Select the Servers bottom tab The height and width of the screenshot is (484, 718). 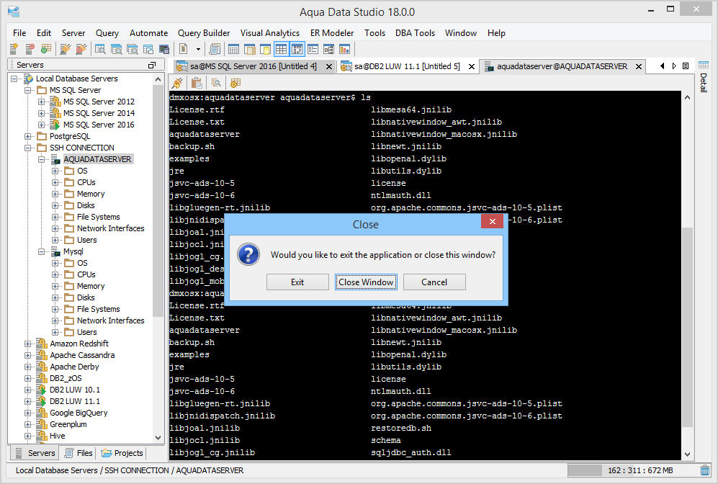(x=35, y=453)
